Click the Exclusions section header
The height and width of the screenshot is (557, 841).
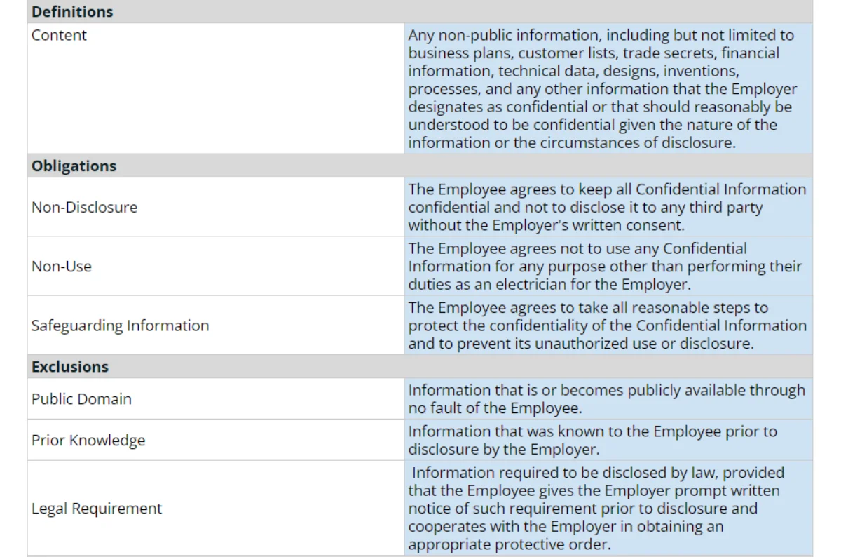click(70, 367)
